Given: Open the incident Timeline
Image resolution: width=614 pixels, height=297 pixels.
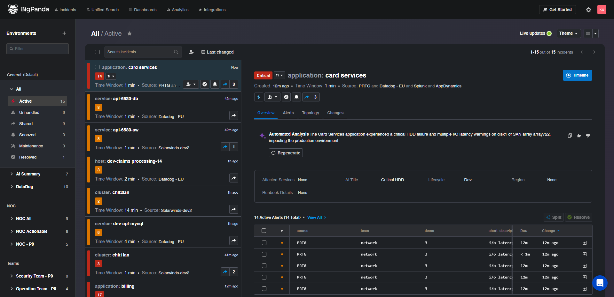Looking at the screenshot, I should pyautogui.click(x=577, y=75).
